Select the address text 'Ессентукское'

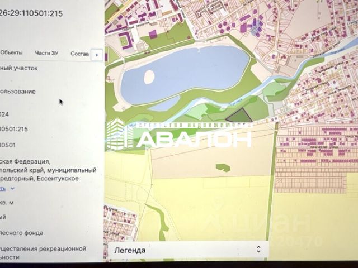tap(58, 178)
